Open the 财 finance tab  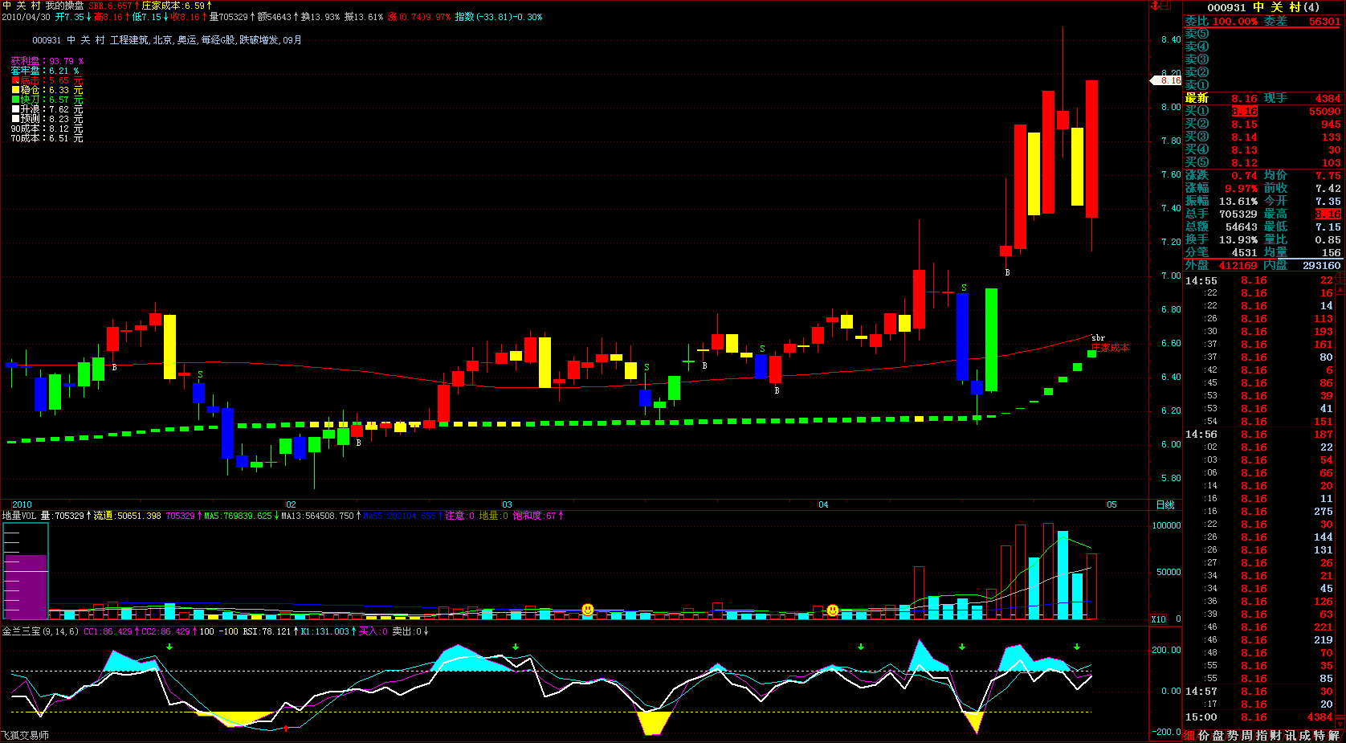1276,735
